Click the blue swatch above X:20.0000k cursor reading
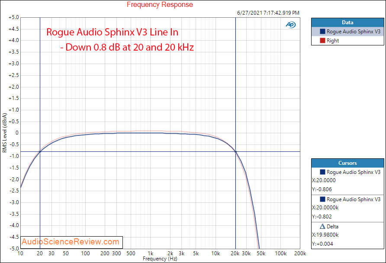Screen dimensions: 386x263 (322, 199)
